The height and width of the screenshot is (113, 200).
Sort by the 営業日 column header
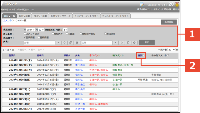pyautogui.click(x=12, y=55)
